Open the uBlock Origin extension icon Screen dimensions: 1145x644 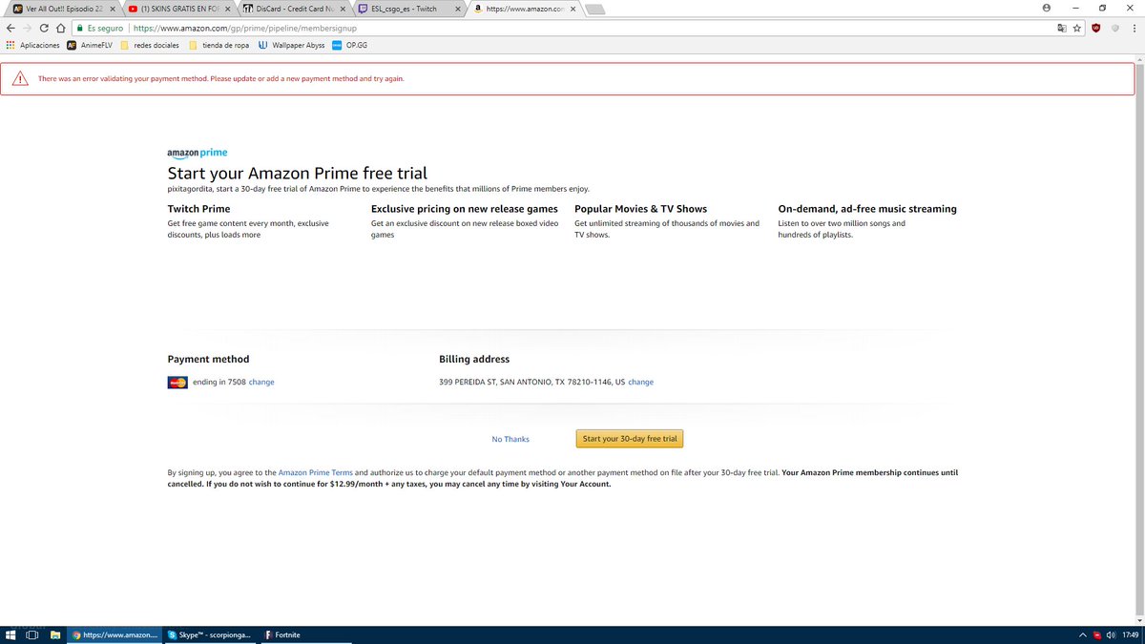[1097, 29]
